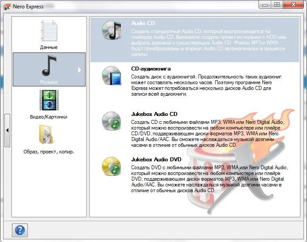Click the Jukebox Audio CD description paragraph
Screen dimensions: 307x242
pyautogui.click(x=208, y=134)
